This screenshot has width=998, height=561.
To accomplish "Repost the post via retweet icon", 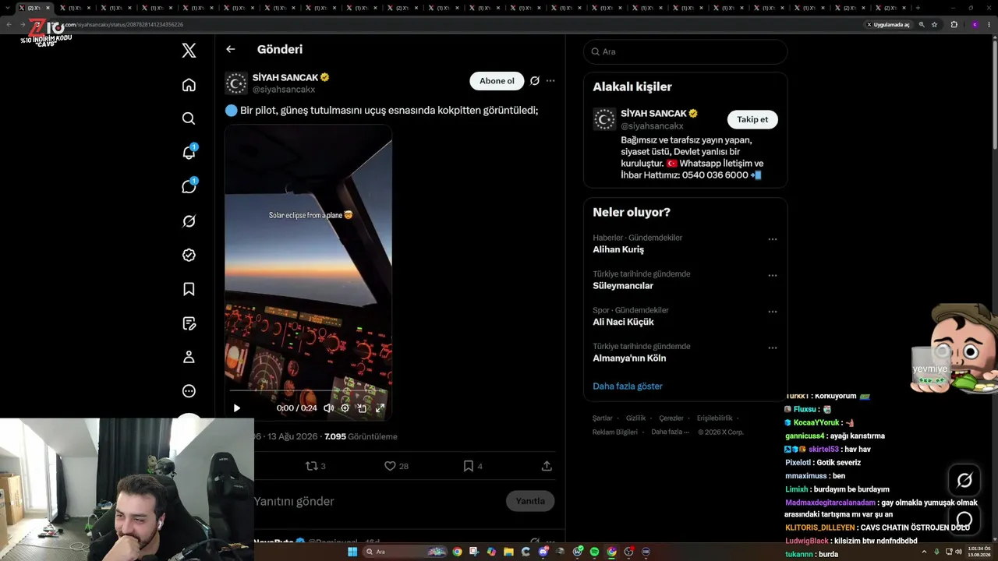I will coord(312,466).
